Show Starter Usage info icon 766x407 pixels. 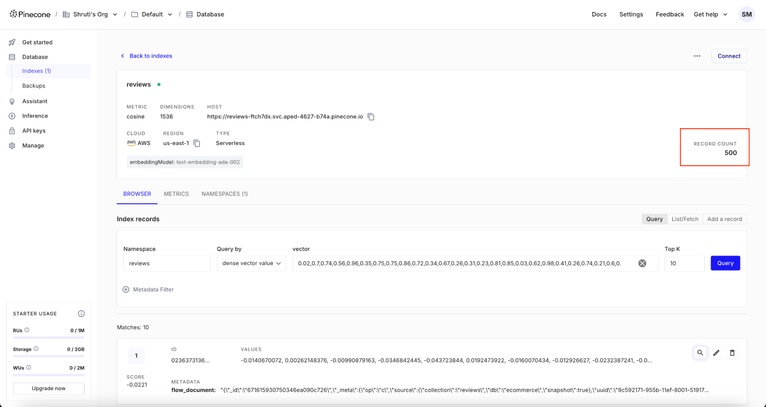pyautogui.click(x=81, y=314)
